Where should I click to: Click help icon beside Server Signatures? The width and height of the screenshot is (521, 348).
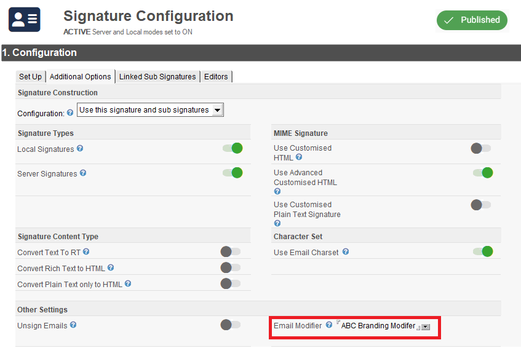[83, 173]
